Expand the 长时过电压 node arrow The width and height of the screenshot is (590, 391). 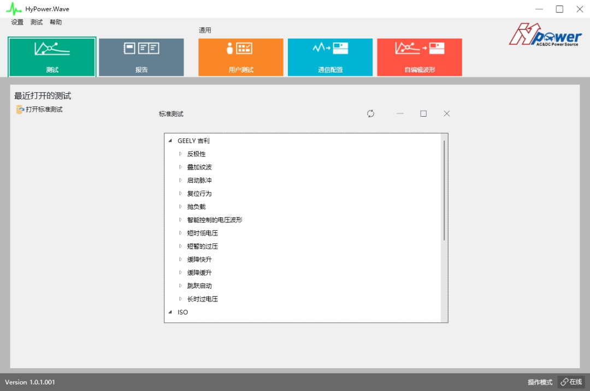point(180,299)
